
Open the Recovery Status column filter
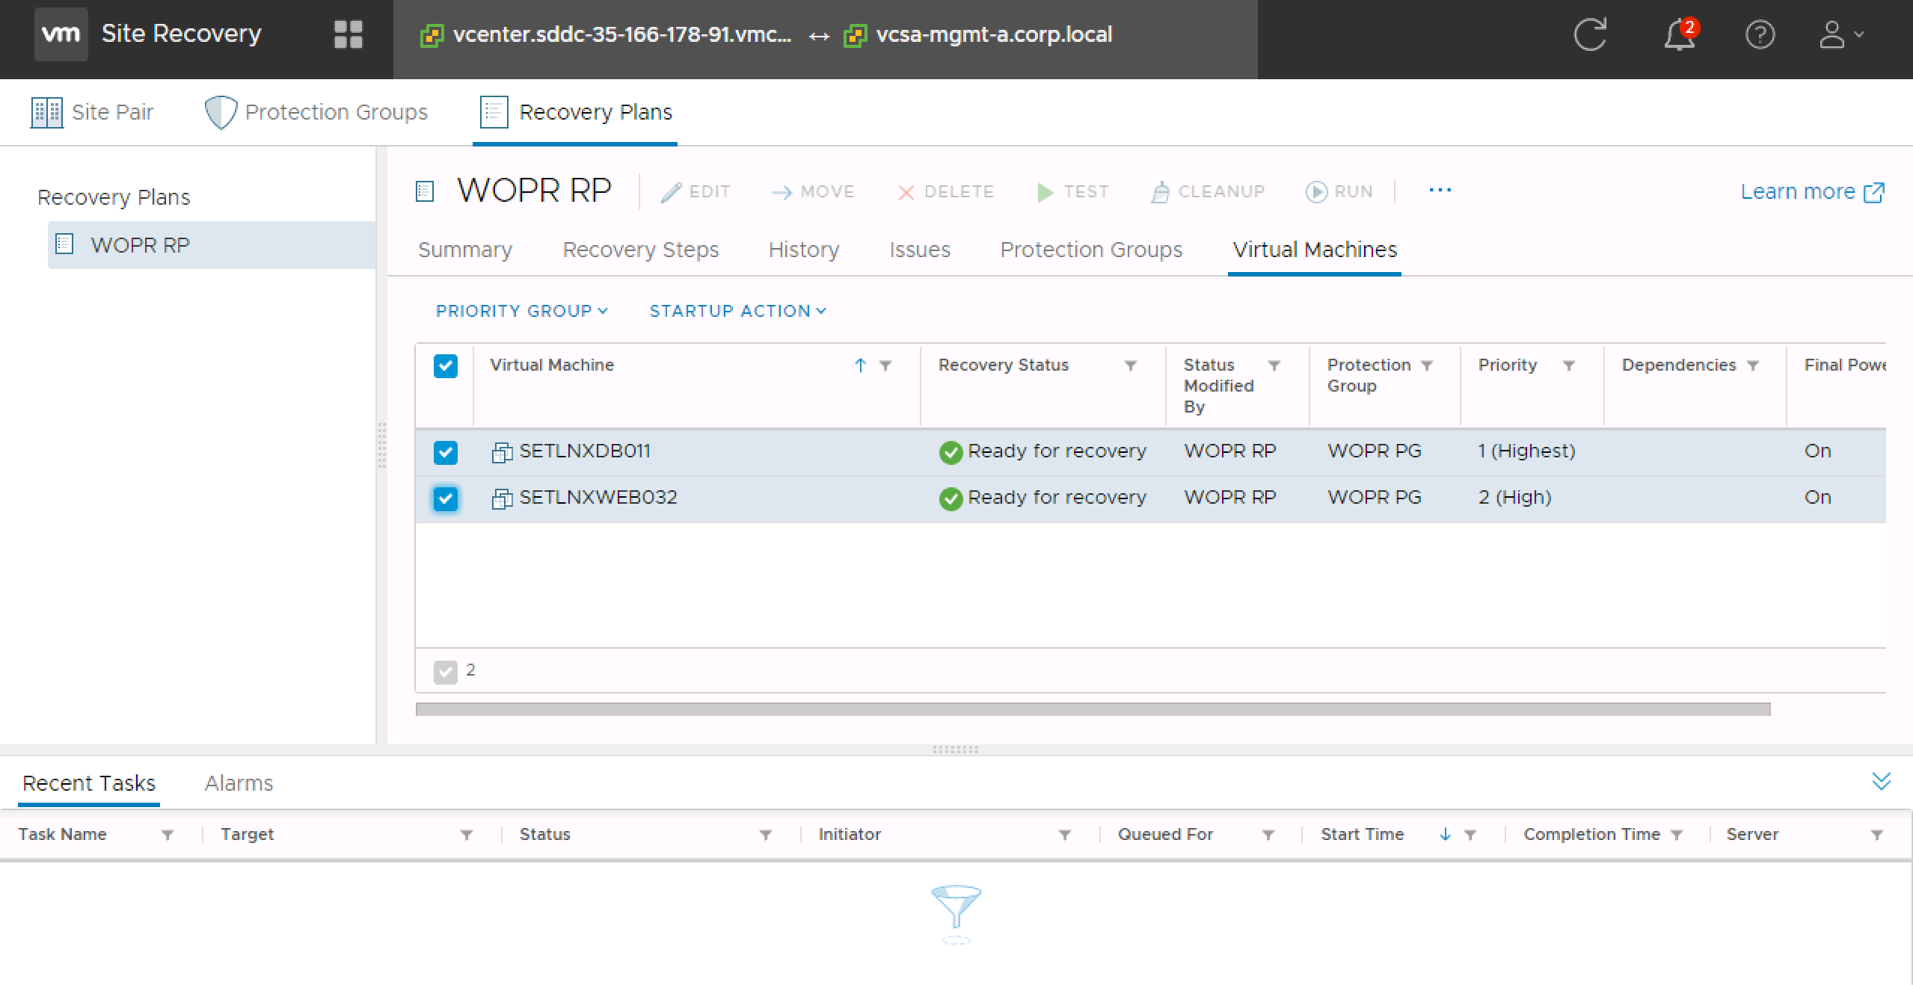tap(1131, 365)
